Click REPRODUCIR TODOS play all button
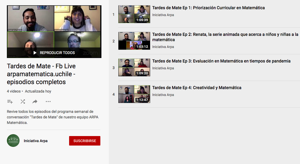Screen dimensions: 300x164 [54, 53]
